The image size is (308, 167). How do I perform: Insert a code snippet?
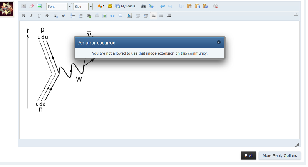(112, 16)
